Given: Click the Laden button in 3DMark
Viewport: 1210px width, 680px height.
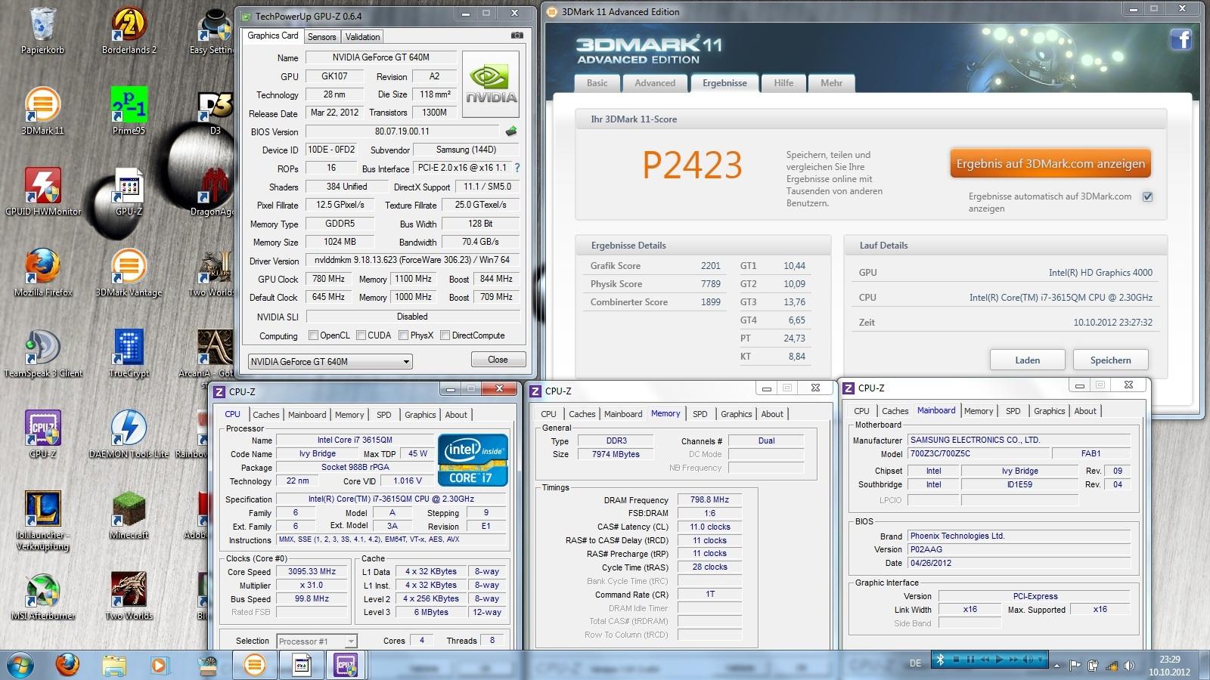Looking at the screenshot, I should [1027, 360].
